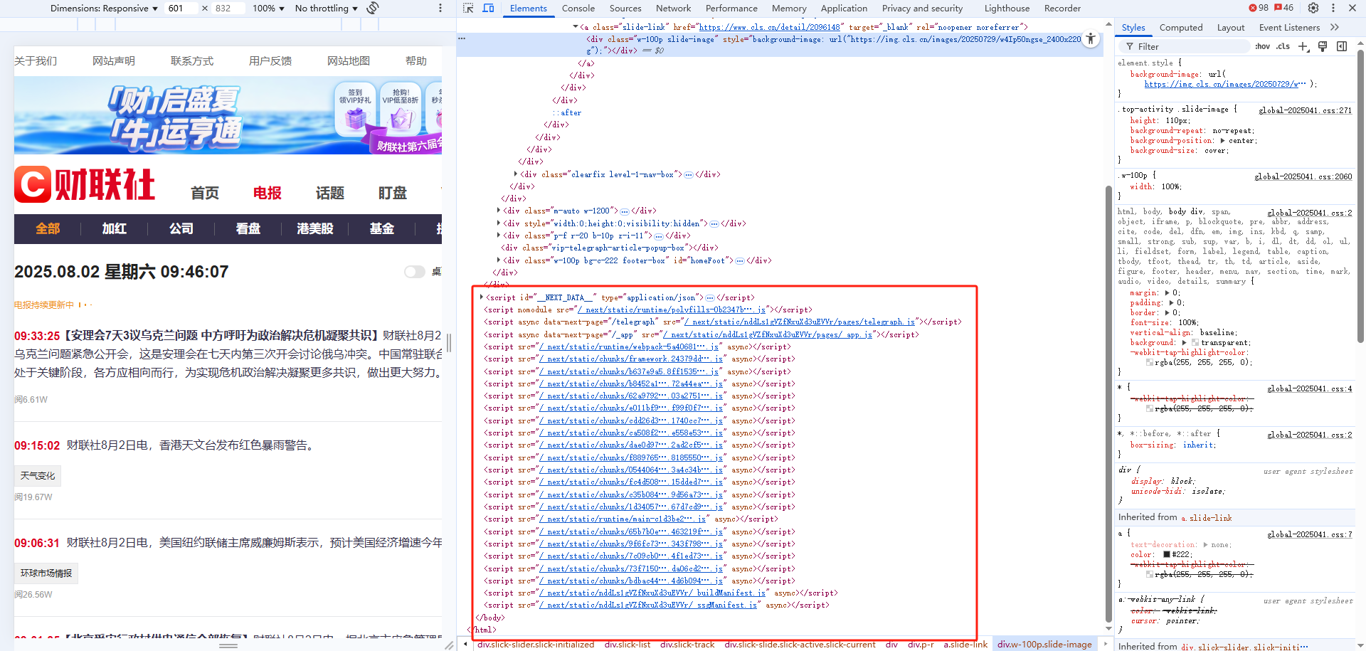Click the 天气变化 tag
This screenshot has height=651, width=1366.
pos(38,475)
